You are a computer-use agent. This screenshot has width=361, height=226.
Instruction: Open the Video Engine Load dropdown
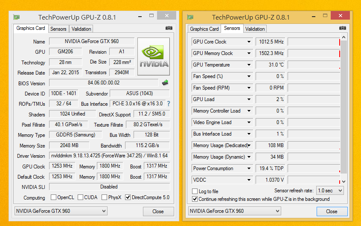(249, 122)
